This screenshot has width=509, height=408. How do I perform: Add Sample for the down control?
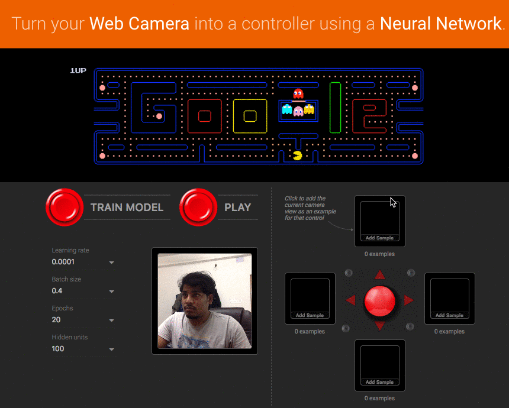click(379, 381)
